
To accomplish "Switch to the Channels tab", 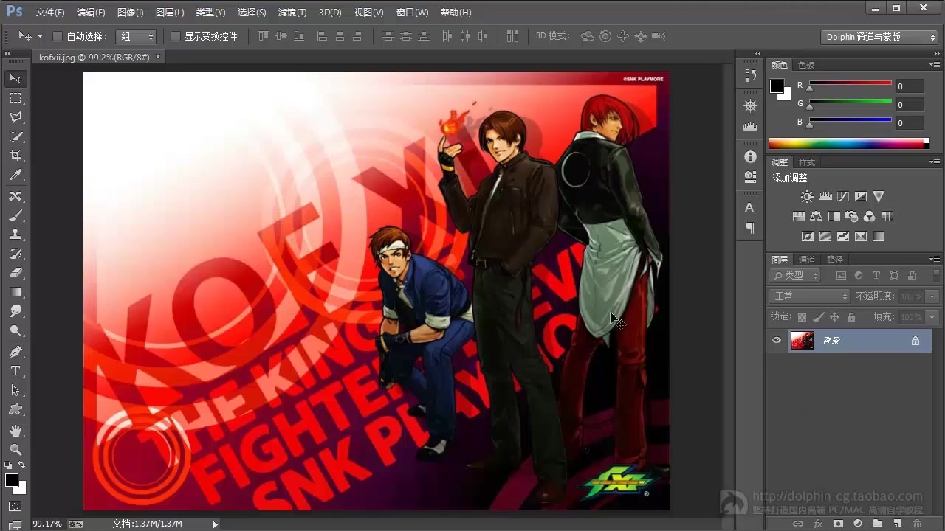I will pyautogui.click(x=807, y=260).
